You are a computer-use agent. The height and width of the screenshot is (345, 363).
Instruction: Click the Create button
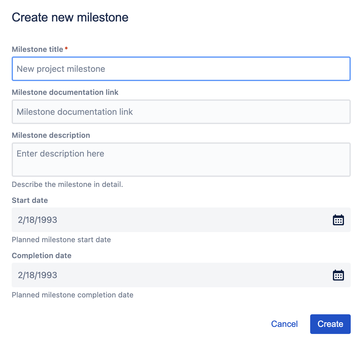(330, 324)
